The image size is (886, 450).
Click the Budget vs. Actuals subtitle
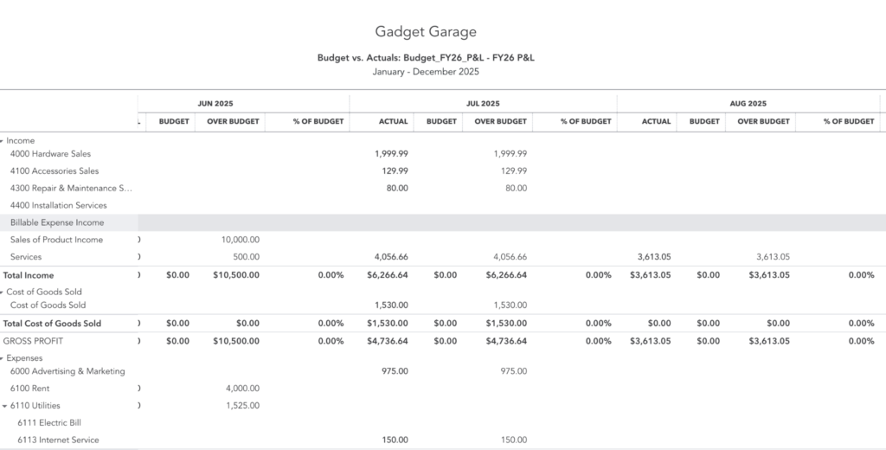point(426,58)
